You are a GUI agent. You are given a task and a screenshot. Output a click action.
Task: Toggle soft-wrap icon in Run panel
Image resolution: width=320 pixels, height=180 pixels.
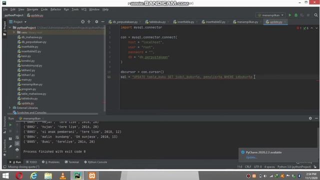pos(17,137)
